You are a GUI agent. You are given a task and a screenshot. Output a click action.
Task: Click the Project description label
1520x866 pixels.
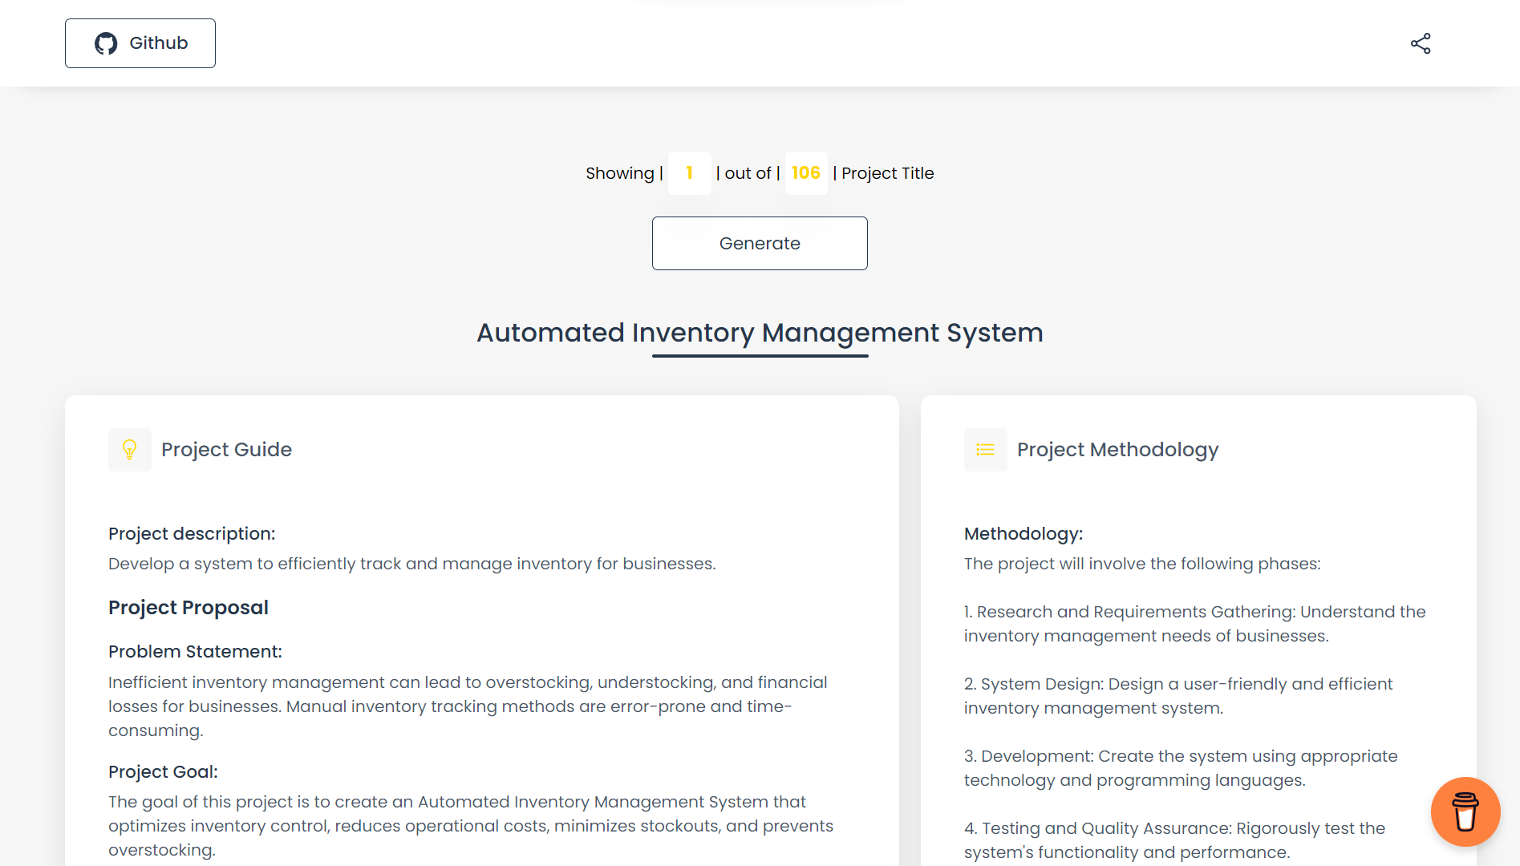[192, 534]
